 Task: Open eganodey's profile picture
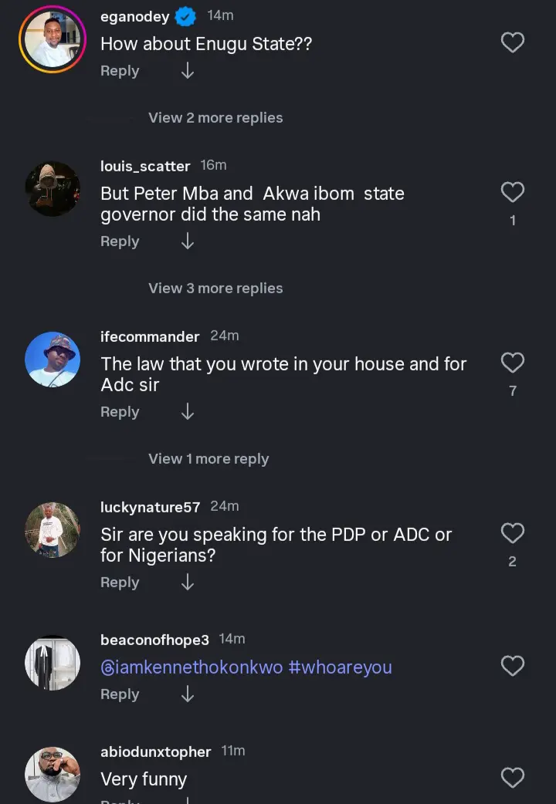[x=52, y=39]
